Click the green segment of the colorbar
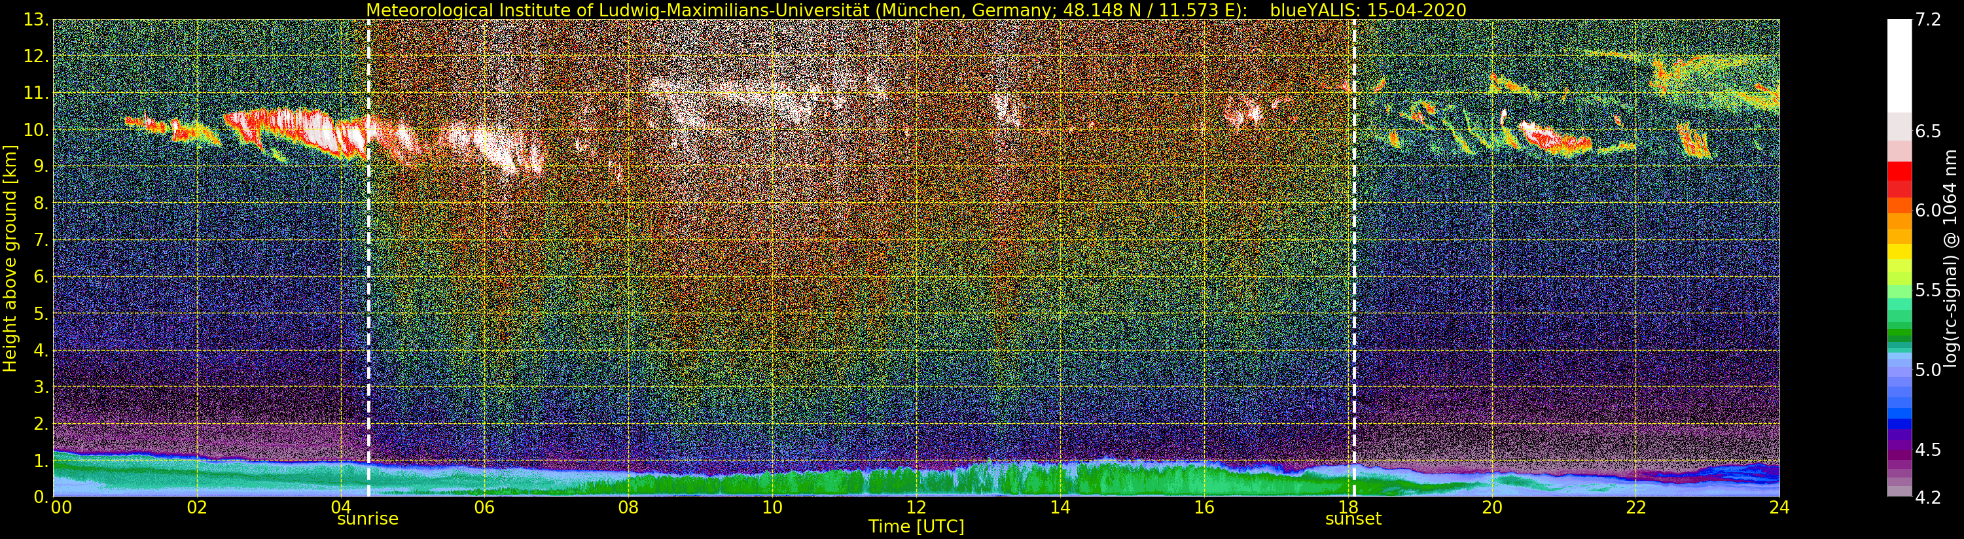The image size is (1964, 539). [1899, 333]
